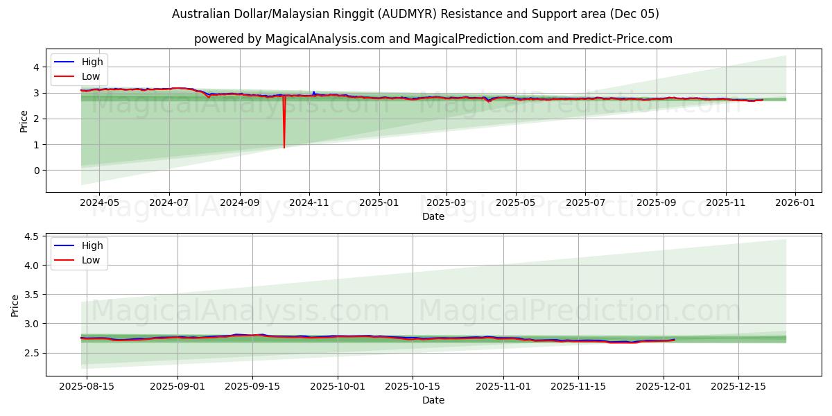Viewport: 832px width, 416px height.
Task: Toggle the High series visibility in top legend
Action: pyautogui.click(x=87, y=62)
